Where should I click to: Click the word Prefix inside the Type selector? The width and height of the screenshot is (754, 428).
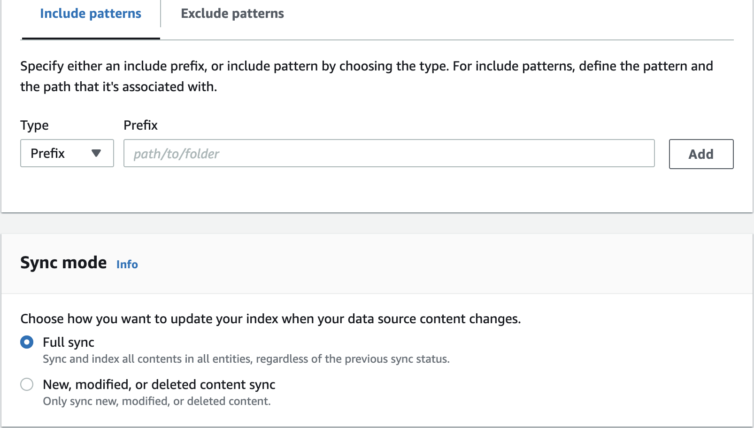48,154
